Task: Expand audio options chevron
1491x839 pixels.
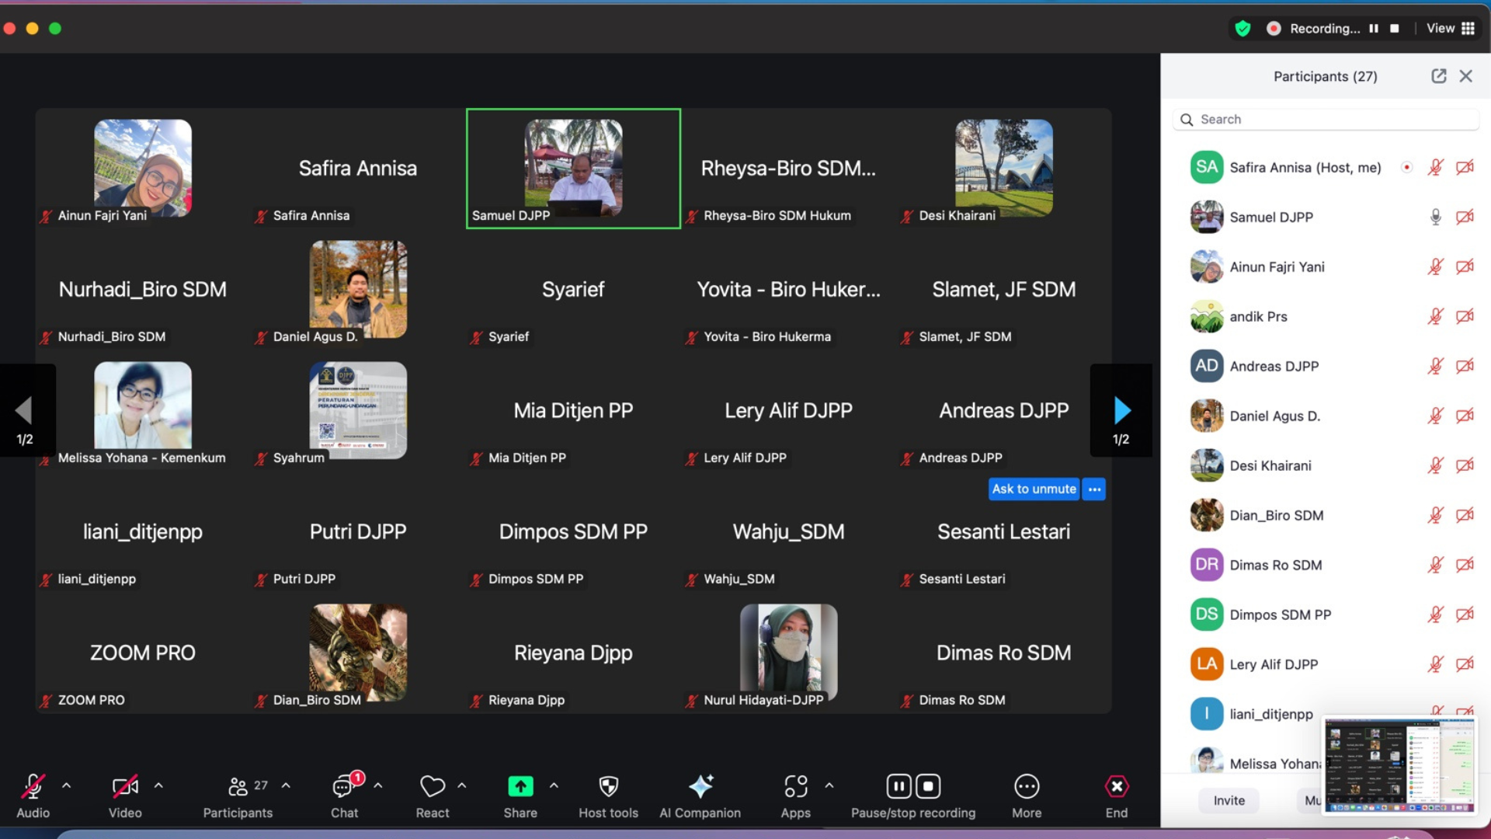Action: pyautogui.click(x=67, y=785)
